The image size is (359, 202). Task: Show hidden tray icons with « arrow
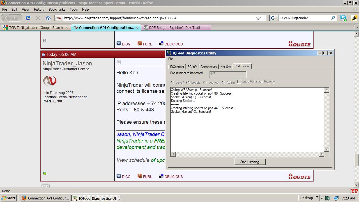point(322,198)
